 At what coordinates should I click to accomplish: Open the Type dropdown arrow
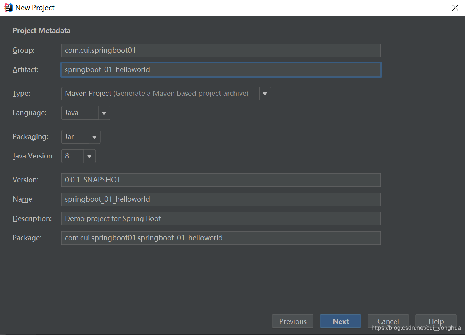[x=265, y=94]
